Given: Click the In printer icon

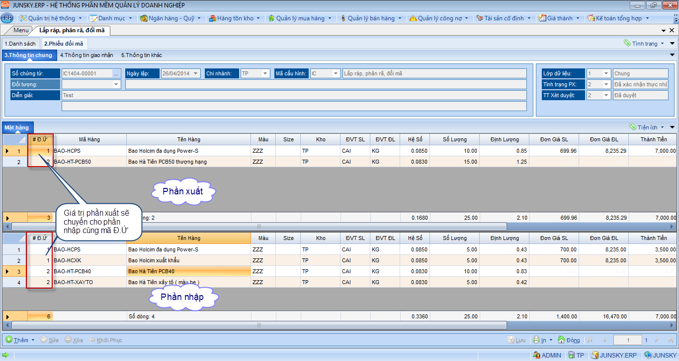Looking at the screenshot, I should 536,340.
